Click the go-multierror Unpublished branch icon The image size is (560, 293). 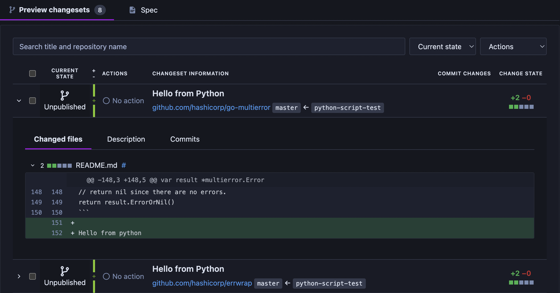pyautogui.click(x=65, y=96)
